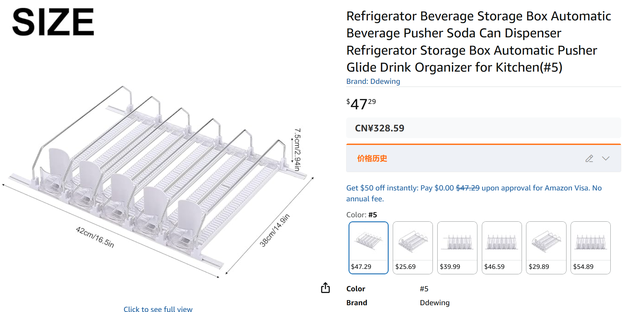Expand the 价格历史 panel with the chevron

[x=606, y=159]
